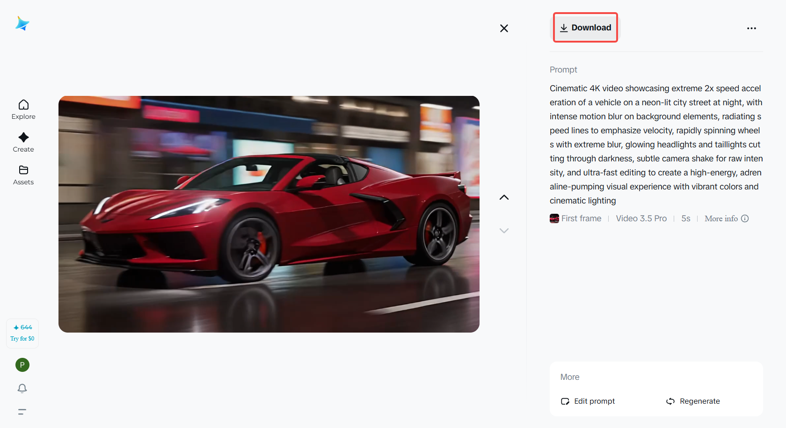This screenshot has width=786, height=428.
Task: Go to the previous generation with the up chevron
Action: pyautogui.click(x=504, y=197)
